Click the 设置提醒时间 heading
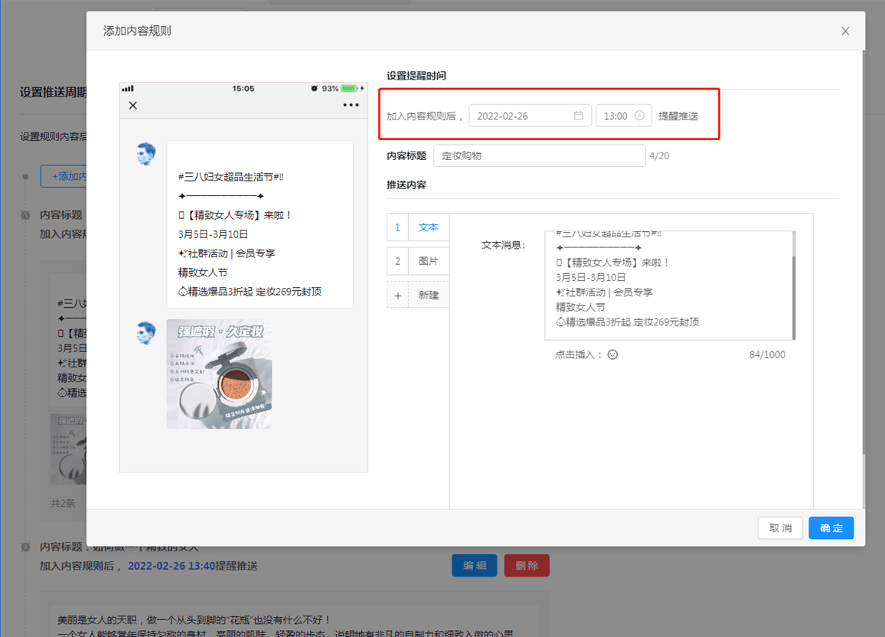This screenshot has height=637, width=885. point(416,76)
